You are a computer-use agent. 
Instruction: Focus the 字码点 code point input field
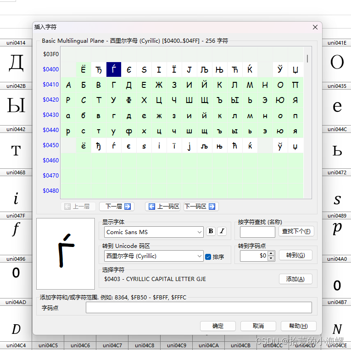pos(199,308)
